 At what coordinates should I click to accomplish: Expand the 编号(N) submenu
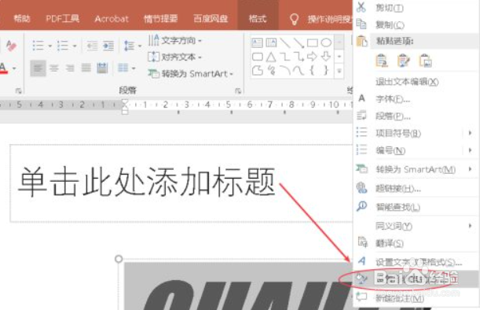point(470,150)
